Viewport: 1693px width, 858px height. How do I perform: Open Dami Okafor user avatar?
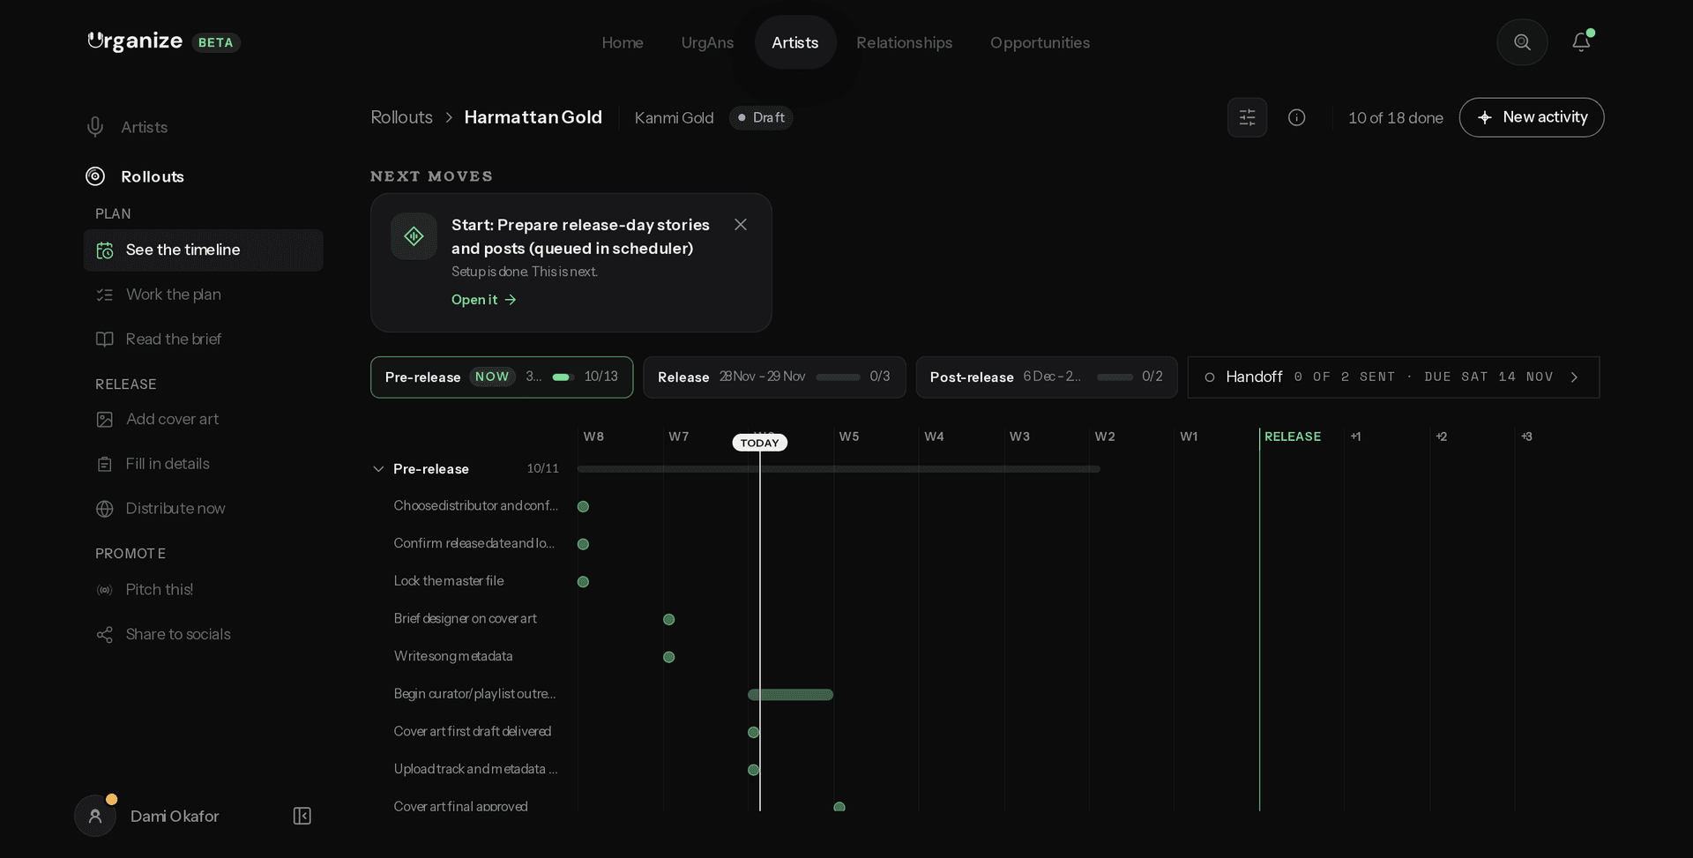(x=95, y=816)
